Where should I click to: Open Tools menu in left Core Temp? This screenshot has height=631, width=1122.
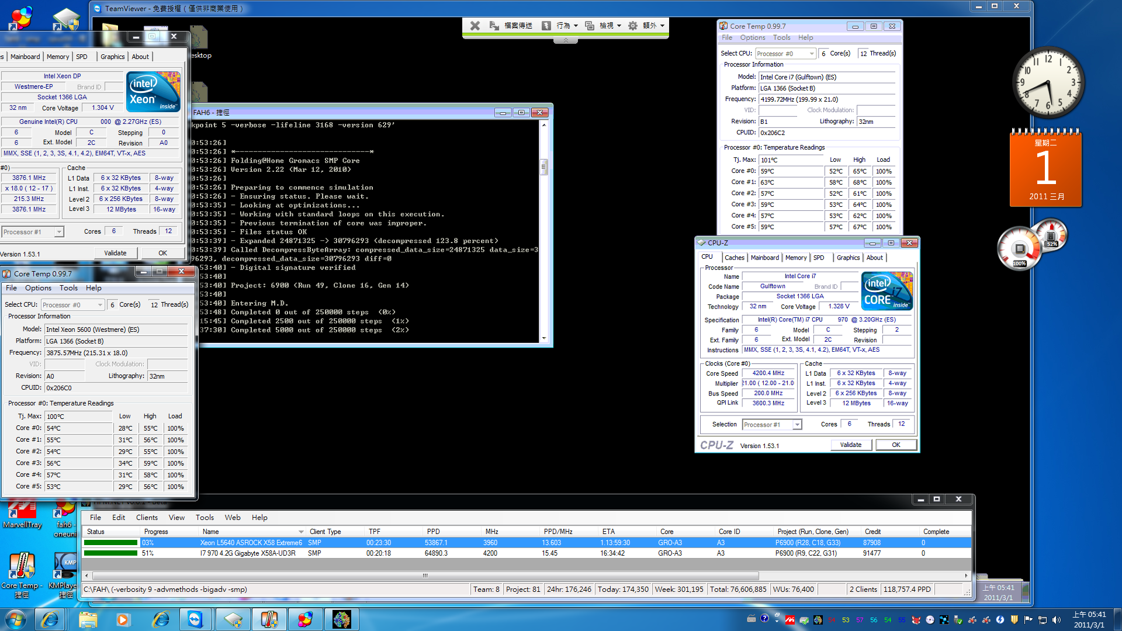[x=68, y=288]
